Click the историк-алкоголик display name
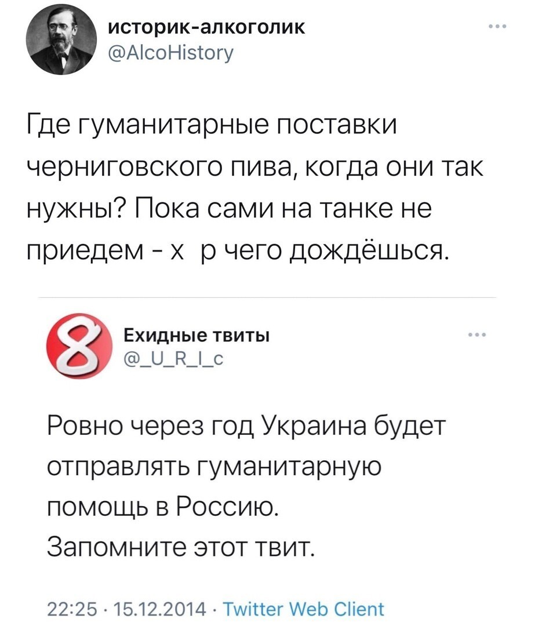 click(x=207, y=27)
